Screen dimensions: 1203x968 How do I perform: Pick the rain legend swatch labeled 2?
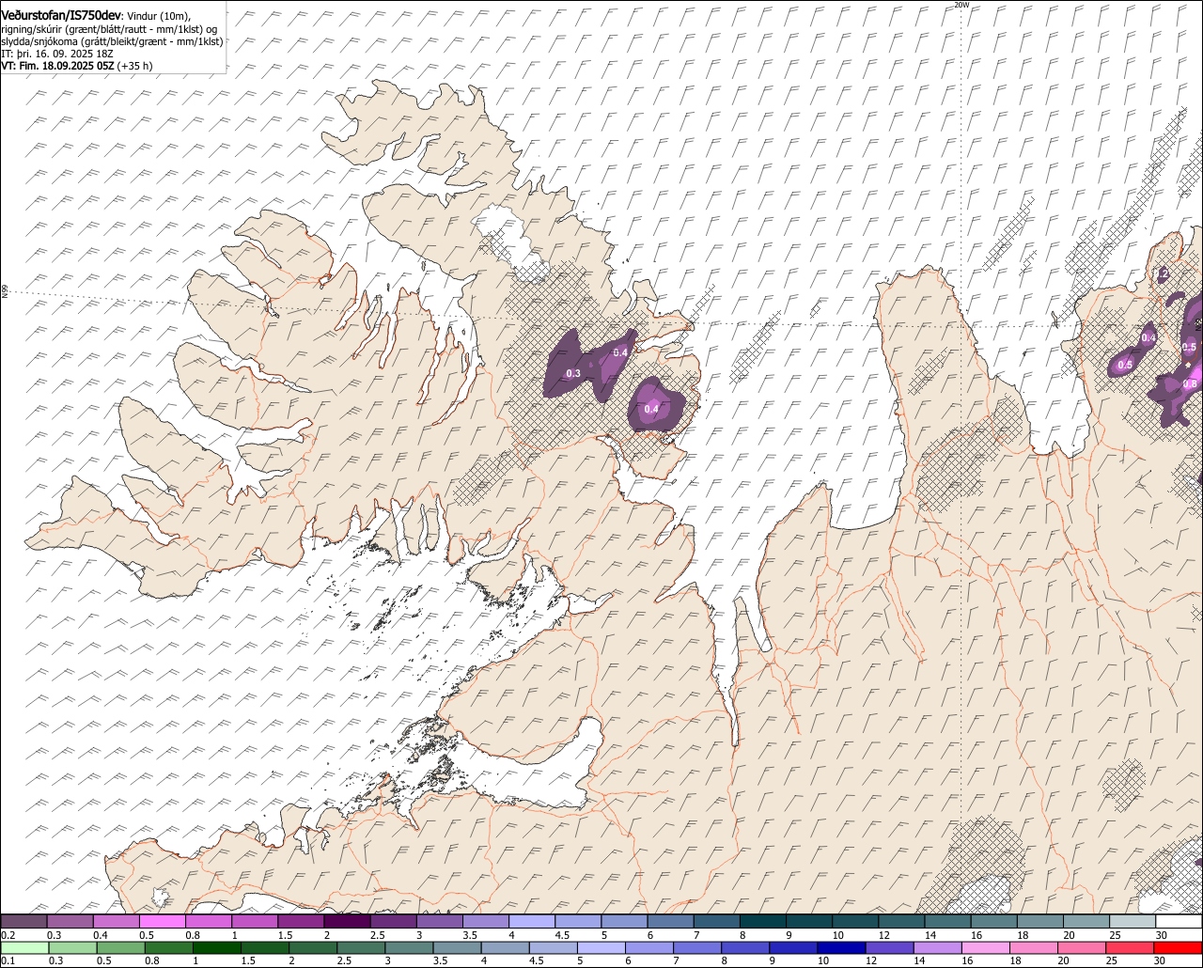click(x=313, y=947)
